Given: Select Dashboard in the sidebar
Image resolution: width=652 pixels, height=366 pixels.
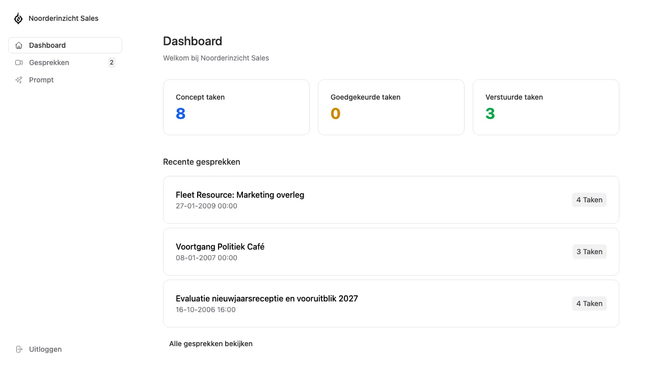Looking at the screenshot, I should [47, 45].
